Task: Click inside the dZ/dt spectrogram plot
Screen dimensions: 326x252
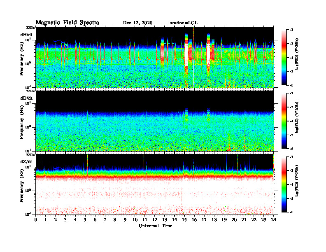Action: [x=155, y=184]
